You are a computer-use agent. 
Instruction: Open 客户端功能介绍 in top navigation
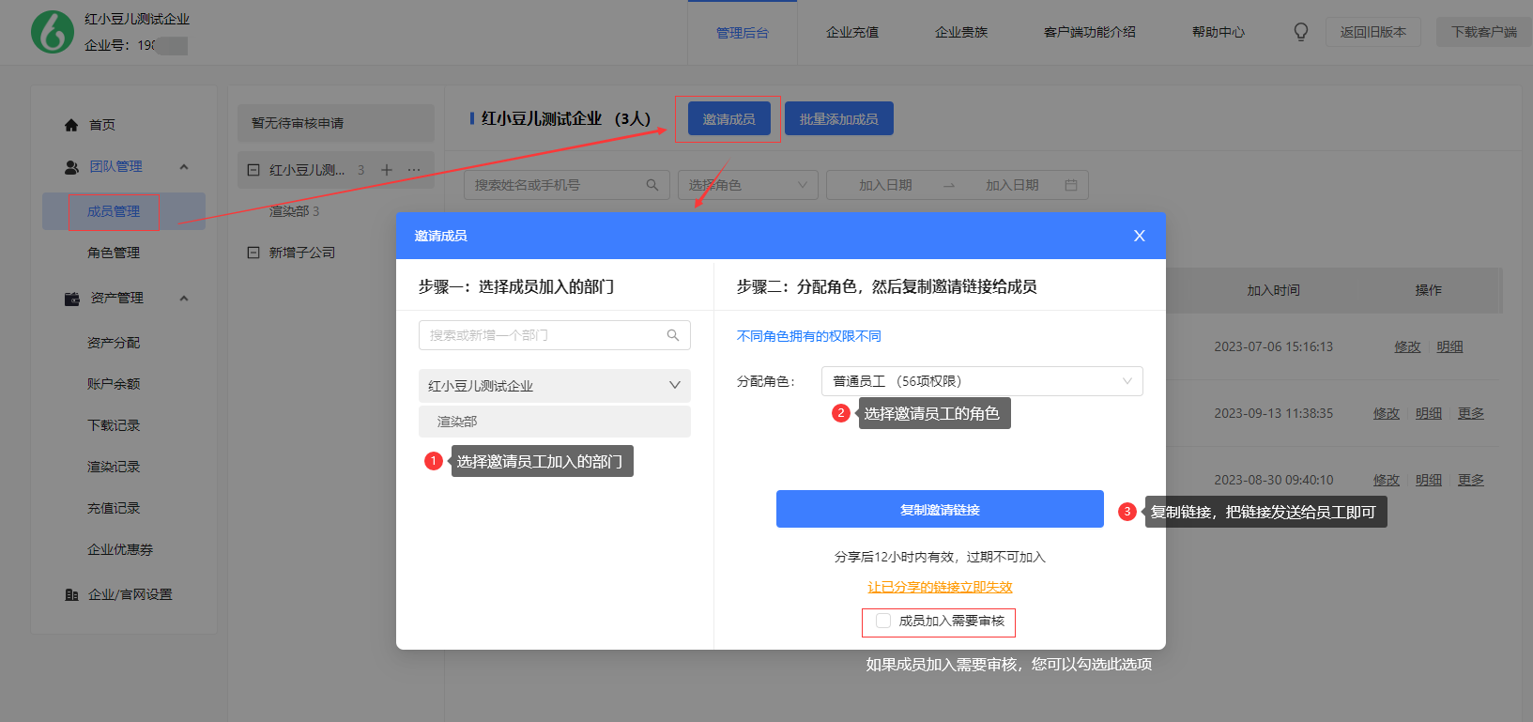coord(1090,32)
